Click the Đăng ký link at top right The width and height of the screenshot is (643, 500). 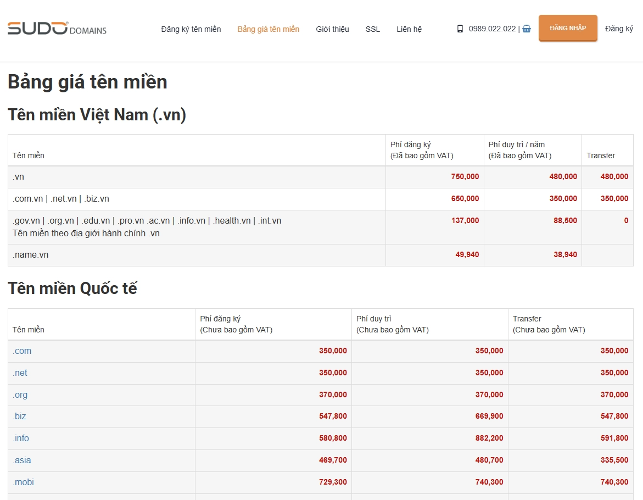(x=619, y=29)
